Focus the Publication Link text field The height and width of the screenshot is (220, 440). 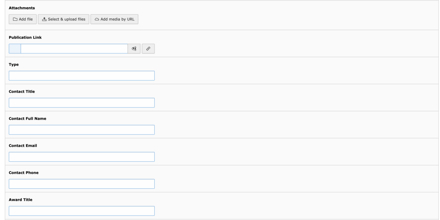coord(74,49)
